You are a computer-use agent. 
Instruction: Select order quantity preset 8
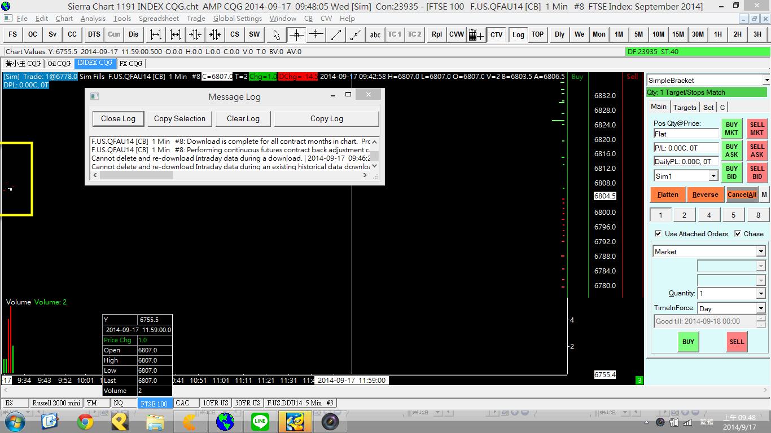758,215
